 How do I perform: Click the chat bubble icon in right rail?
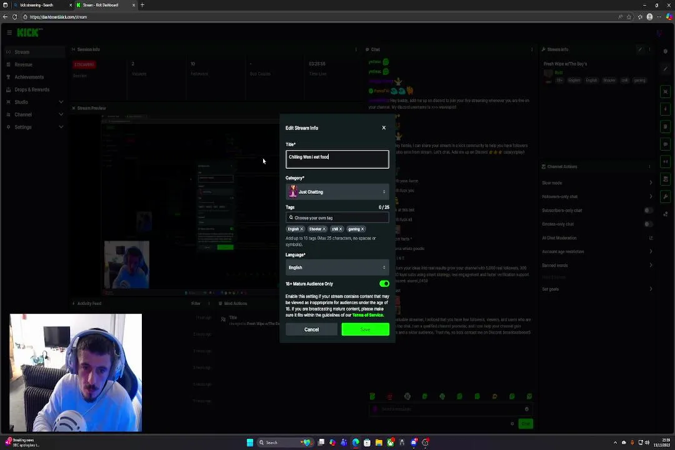(x=665, y=144)
